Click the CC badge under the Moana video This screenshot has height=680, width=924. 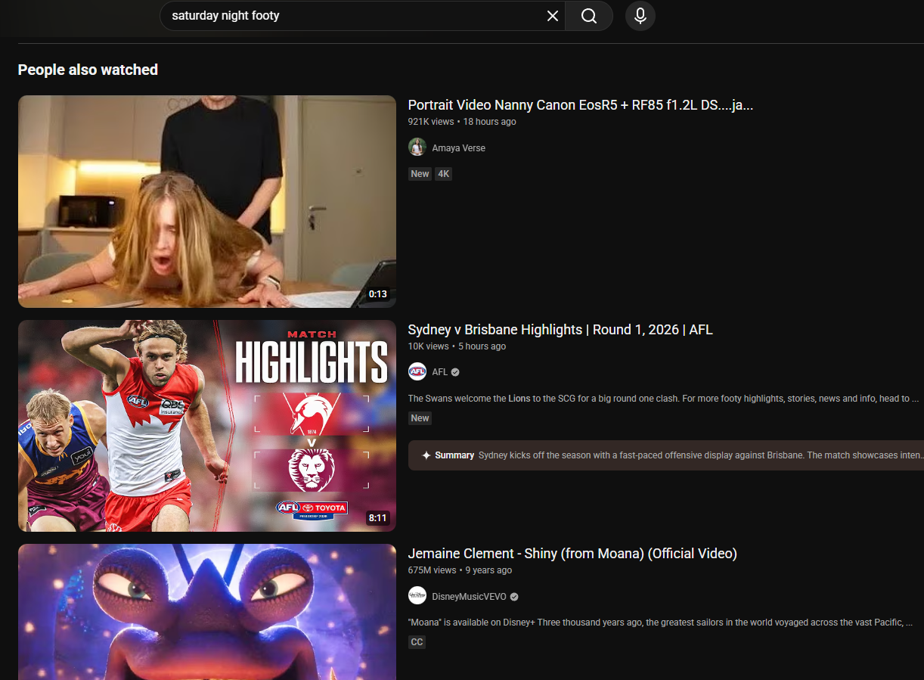(x=417, y=642)
